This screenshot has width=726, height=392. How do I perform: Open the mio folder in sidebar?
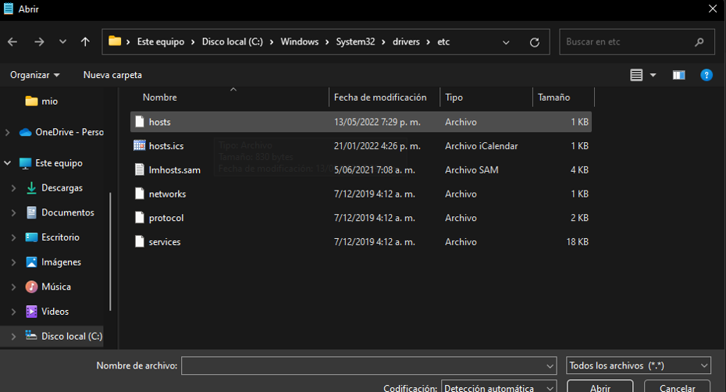(41, 101)
